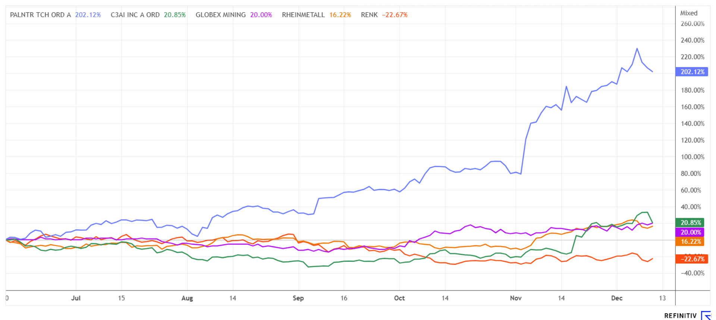This screenshot has width=716, height=320.
Task: Click the Sep label on the time axis
Action: (298, 298)
